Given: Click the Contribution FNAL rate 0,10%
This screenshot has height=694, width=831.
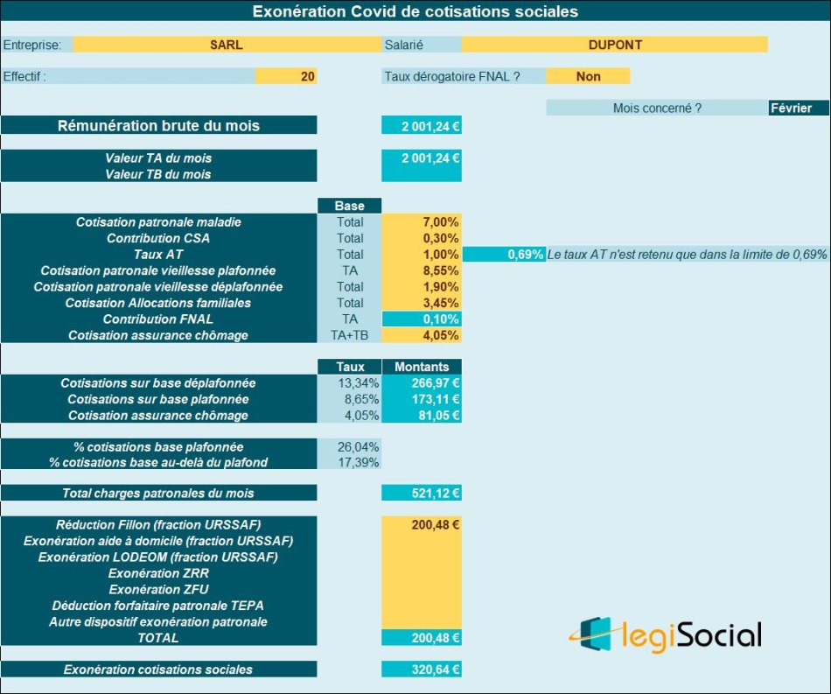Looking at the screenshot, I should pos(421,319).
